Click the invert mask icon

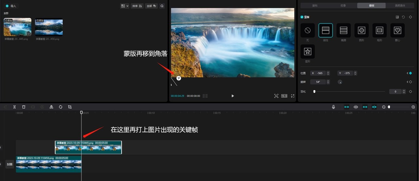(397, 17)
